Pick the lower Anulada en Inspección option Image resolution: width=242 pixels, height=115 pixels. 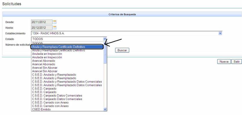[68, 57]
